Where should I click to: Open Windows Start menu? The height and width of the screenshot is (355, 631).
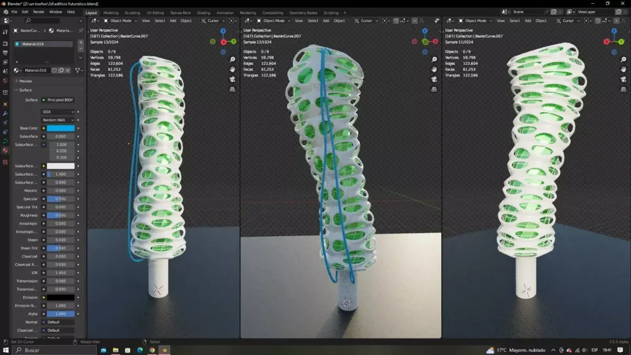(6, 350)
